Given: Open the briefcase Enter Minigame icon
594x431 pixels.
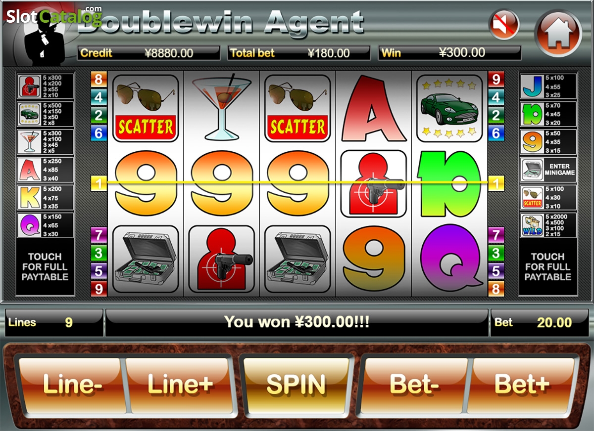Looking at the screenshot, I should pyautogui.click(x=532, y=170).
